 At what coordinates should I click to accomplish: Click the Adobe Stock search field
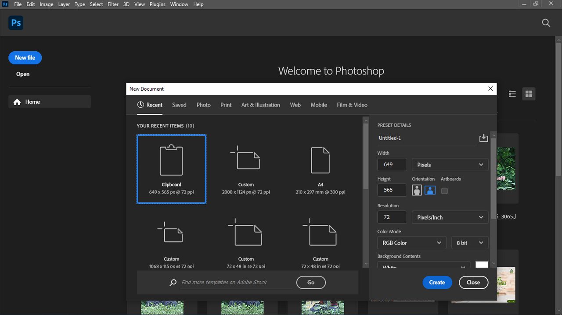tap(236, 283)
